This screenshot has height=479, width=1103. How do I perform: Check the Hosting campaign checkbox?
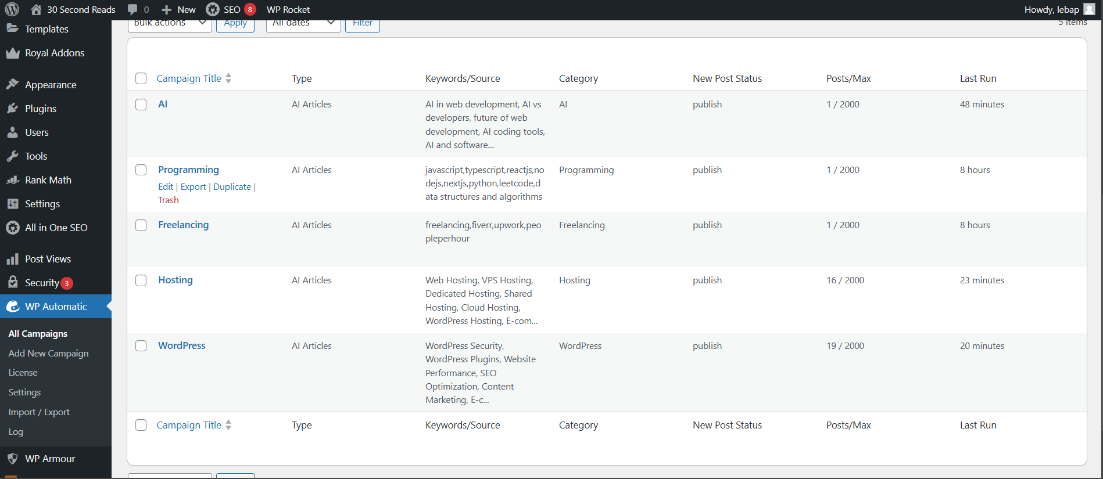click(141, 280)
